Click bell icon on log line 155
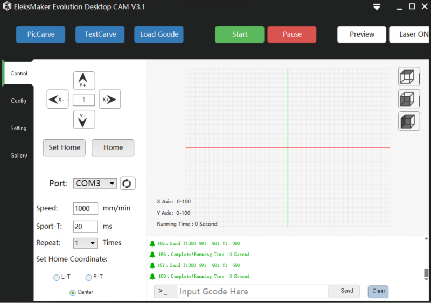Viewport: 431px width, 303px height. (x=152, y=243)
